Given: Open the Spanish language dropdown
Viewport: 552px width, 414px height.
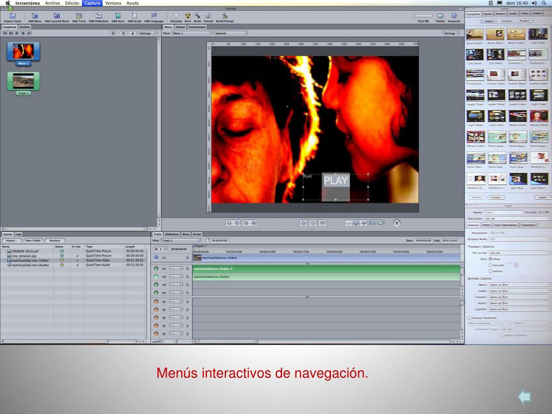Looking at the screenshot, I should [x=231, y=33].
